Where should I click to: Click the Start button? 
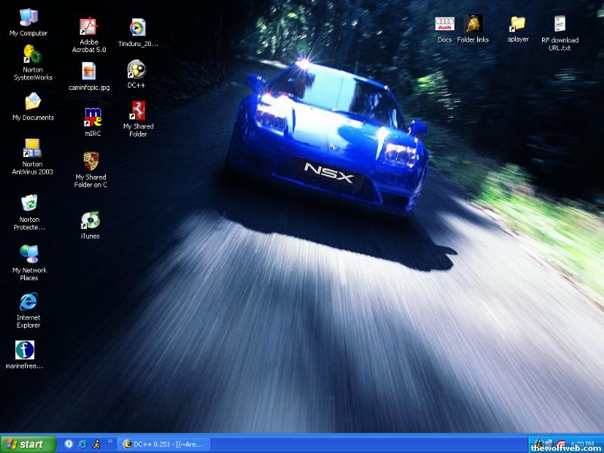tap(29, 444)
